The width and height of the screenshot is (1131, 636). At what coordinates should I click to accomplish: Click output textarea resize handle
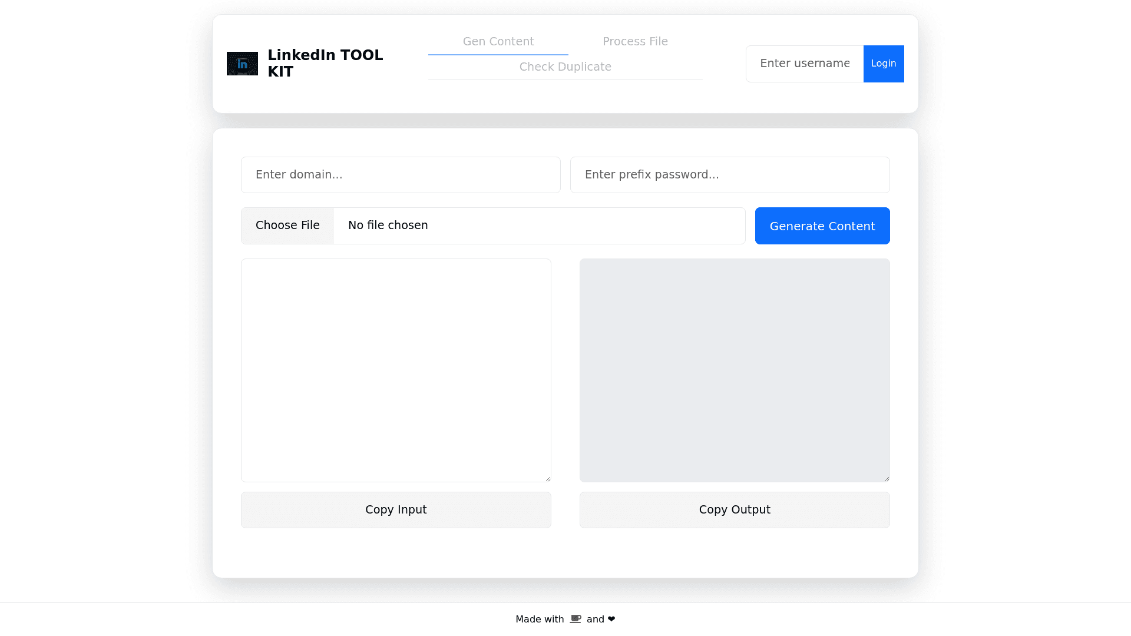[x=887, y=479]
